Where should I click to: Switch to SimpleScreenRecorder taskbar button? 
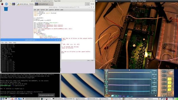point(46,99)
